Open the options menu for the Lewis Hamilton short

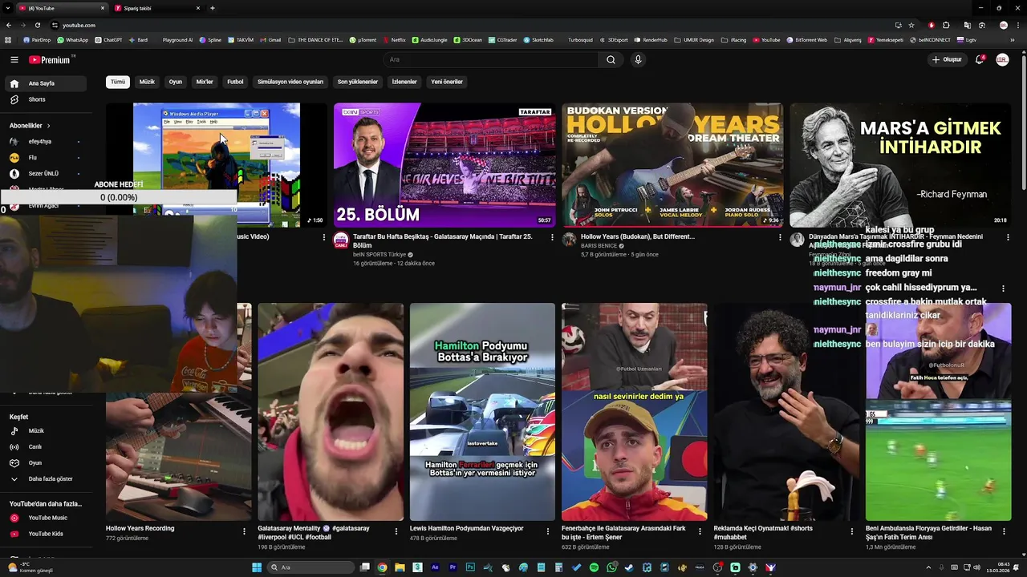click(548, 531)
